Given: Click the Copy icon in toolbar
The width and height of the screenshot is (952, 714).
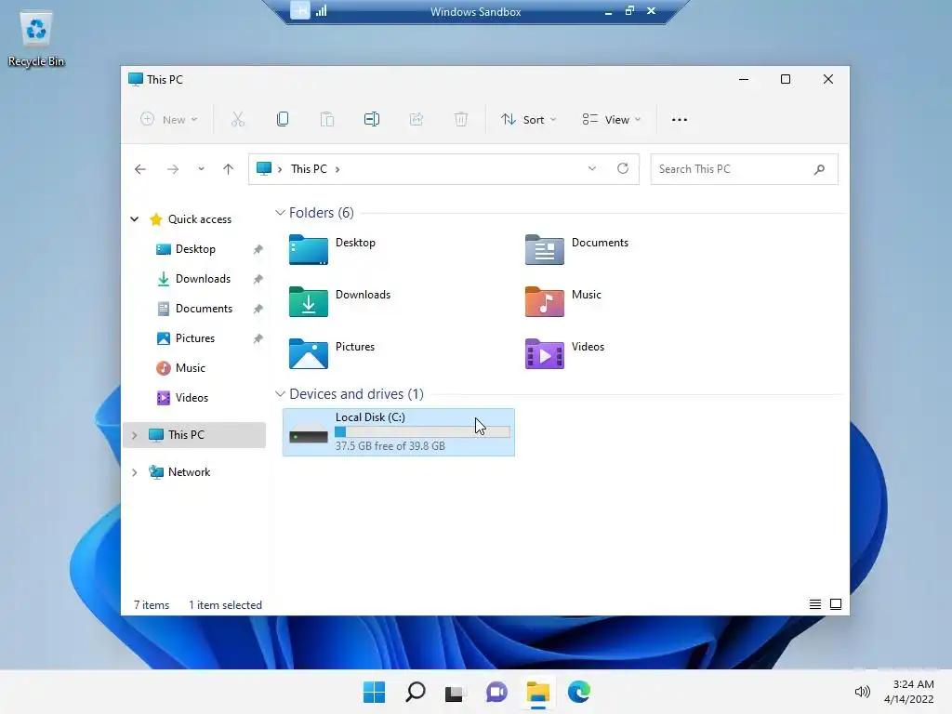Looking at the screenshot, I should [x=283, y=120].
